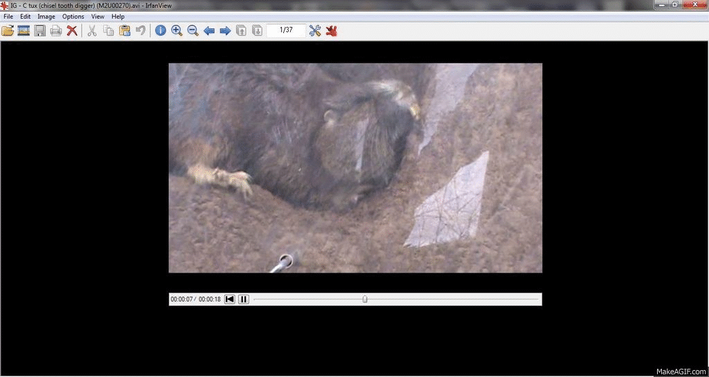
Task: Click the IrfanView title bar icon
Action: [4, 6]
